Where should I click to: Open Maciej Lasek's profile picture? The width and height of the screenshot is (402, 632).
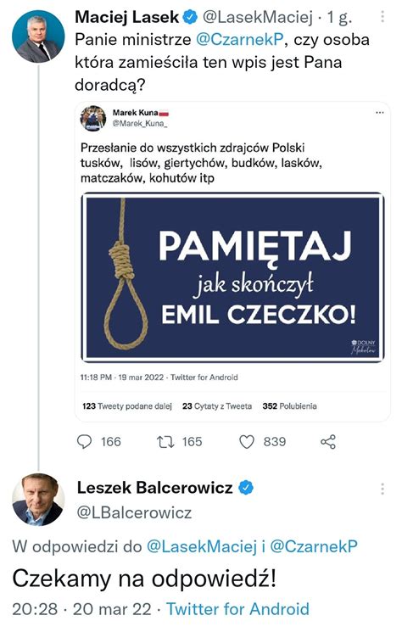pos(39,37)
